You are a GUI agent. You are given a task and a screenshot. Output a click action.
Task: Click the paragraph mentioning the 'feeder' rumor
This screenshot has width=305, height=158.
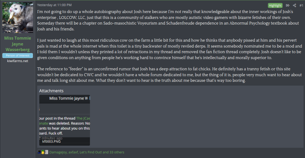pyautogui.click(x=170, y=74)
